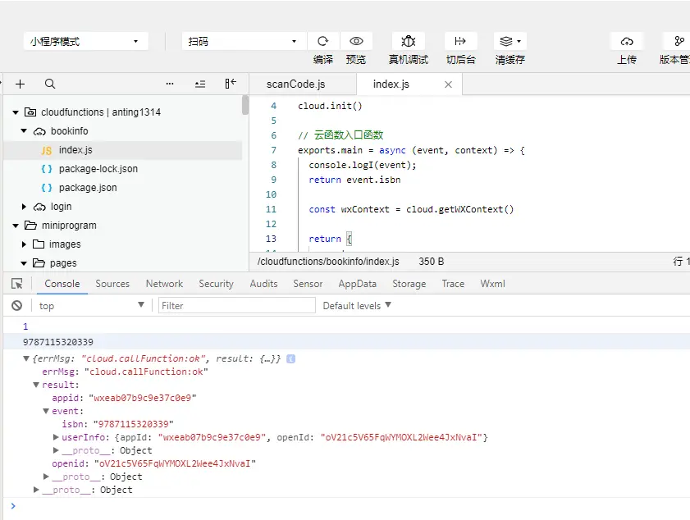Click the 9787115320339 console log line
Viewport: 690px width, 520px height.
tap(347, 342)
